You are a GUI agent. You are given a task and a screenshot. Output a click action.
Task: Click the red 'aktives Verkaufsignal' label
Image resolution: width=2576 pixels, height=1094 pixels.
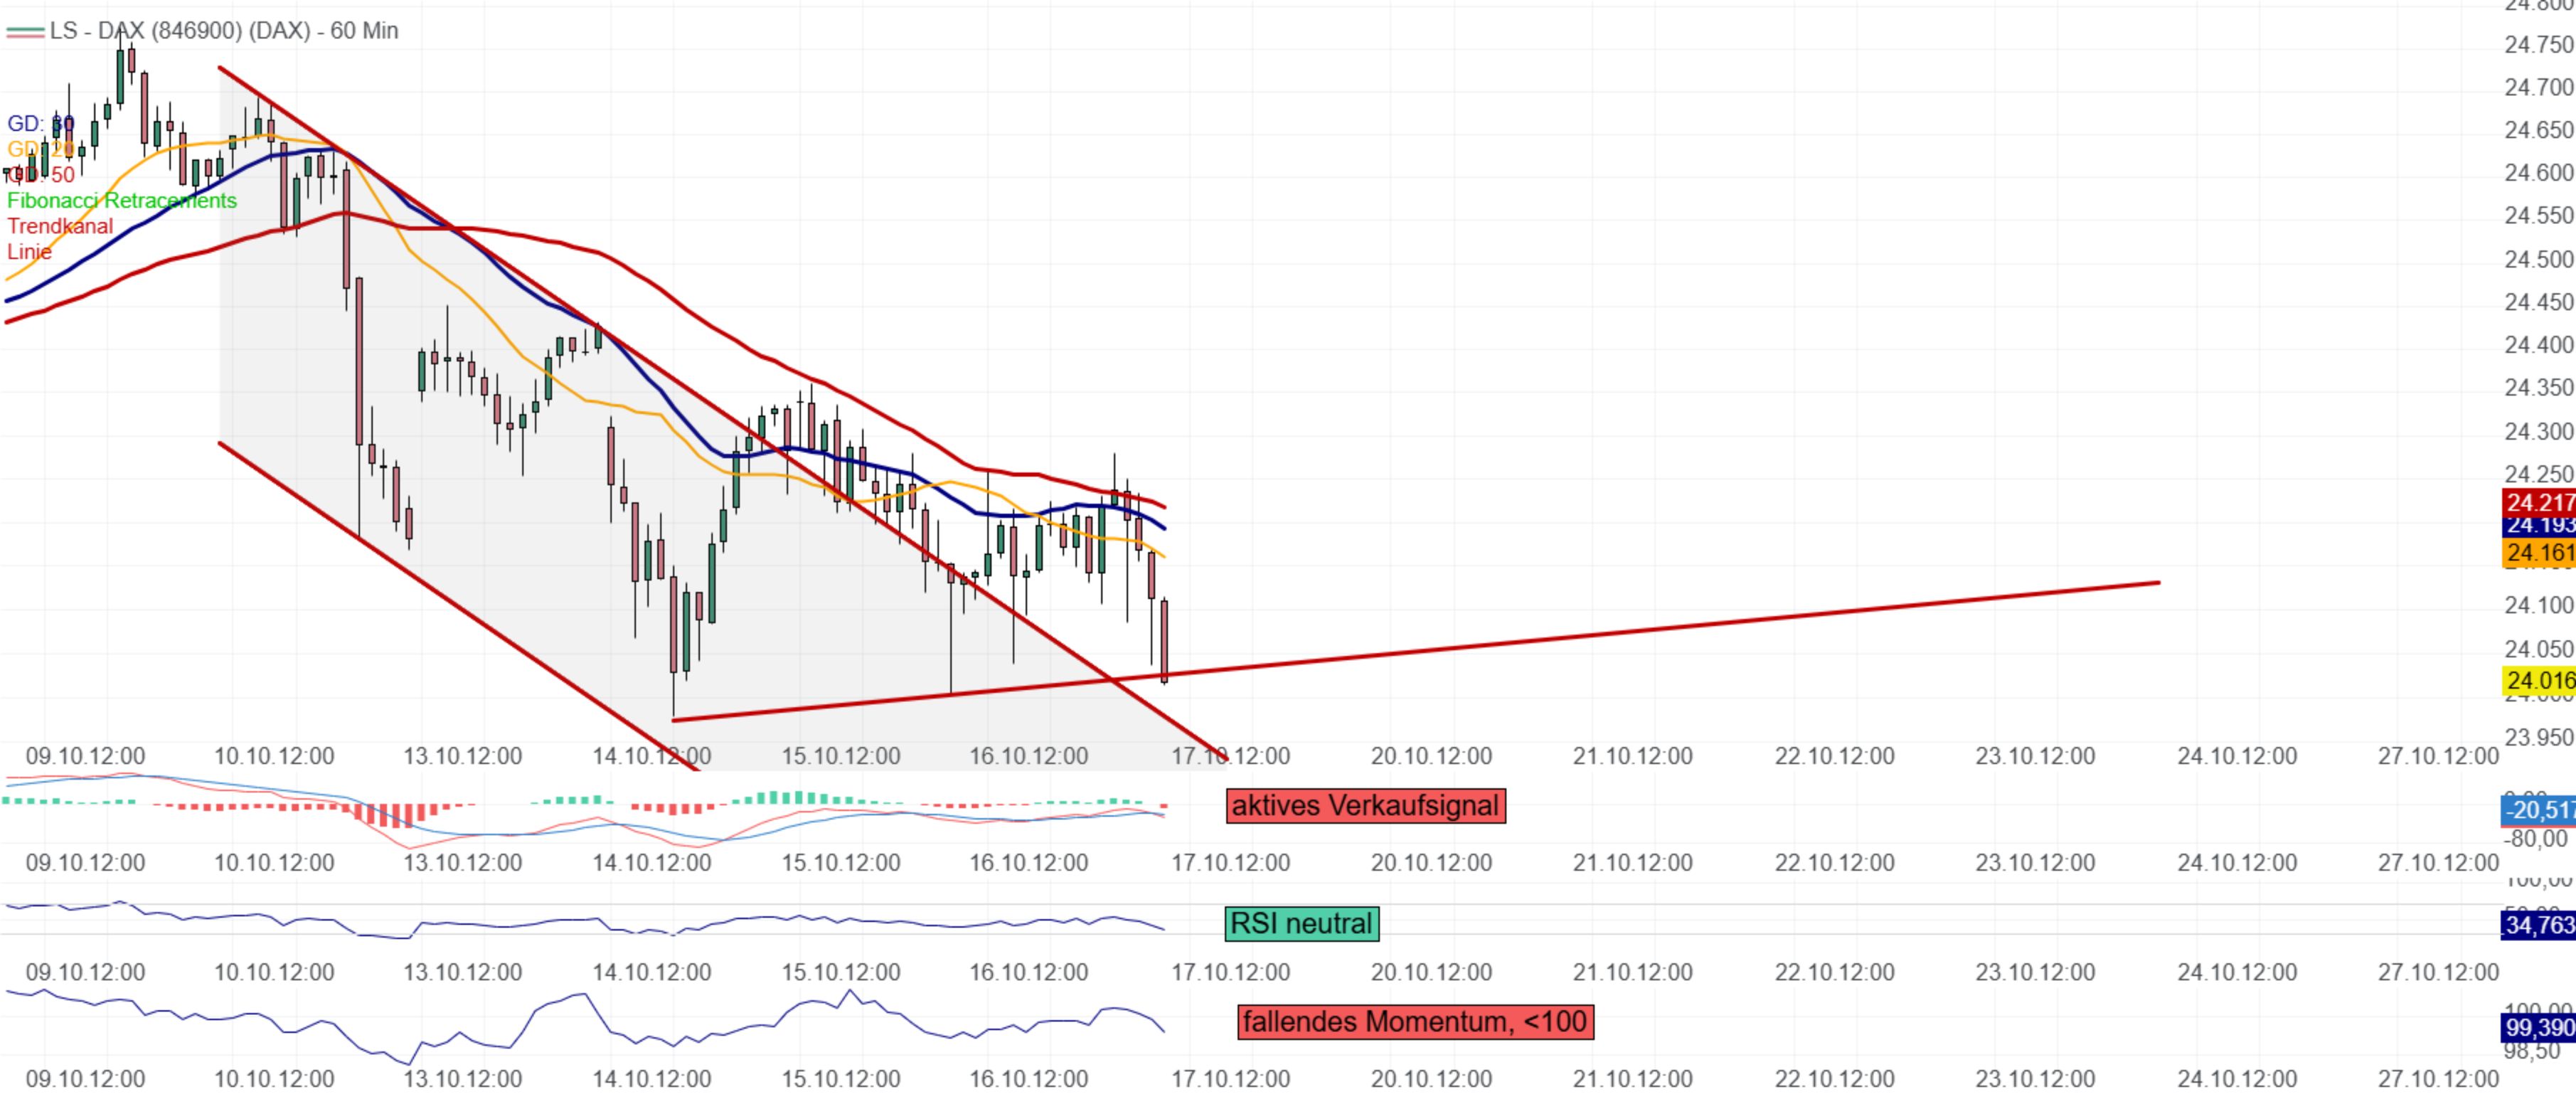[x=1365, y=806]
